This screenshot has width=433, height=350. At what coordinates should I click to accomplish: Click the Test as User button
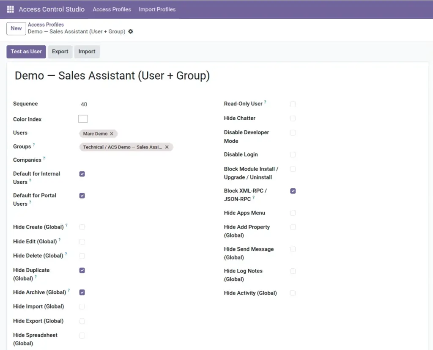pyautogui.click(x=26, y=52)
